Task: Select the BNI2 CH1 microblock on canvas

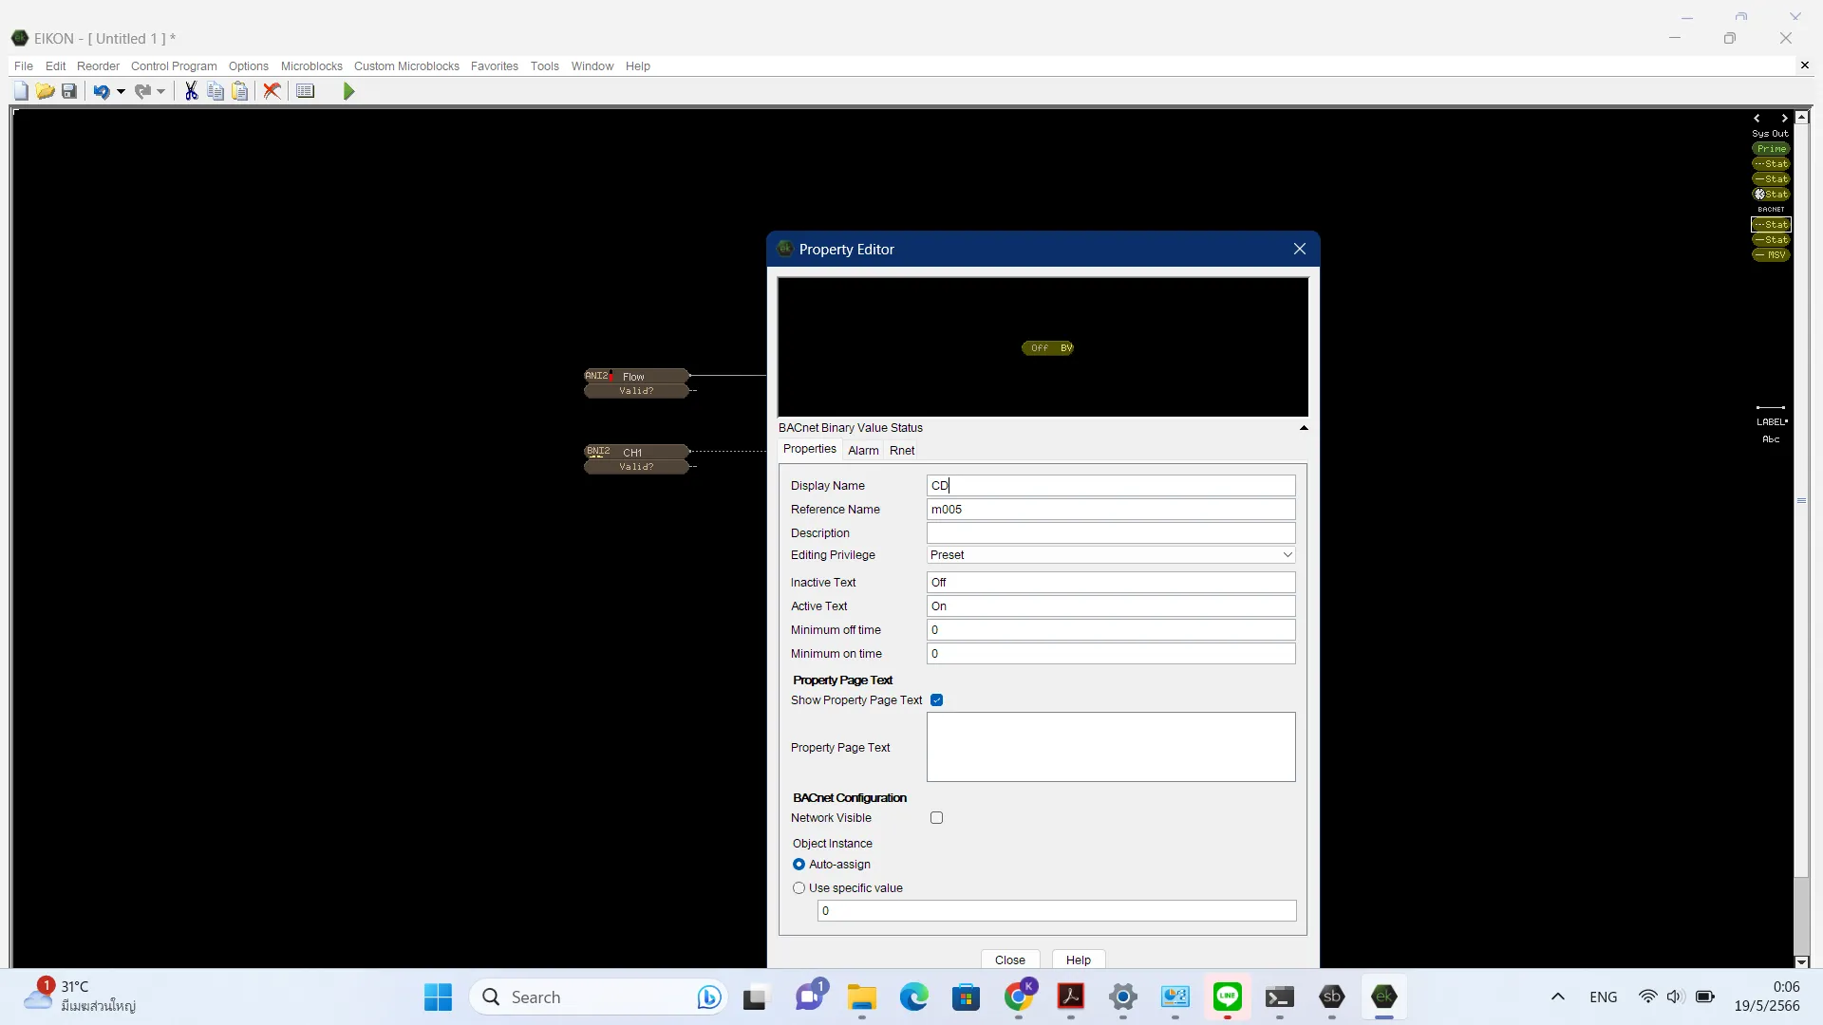Action: (x=636, y=459)
